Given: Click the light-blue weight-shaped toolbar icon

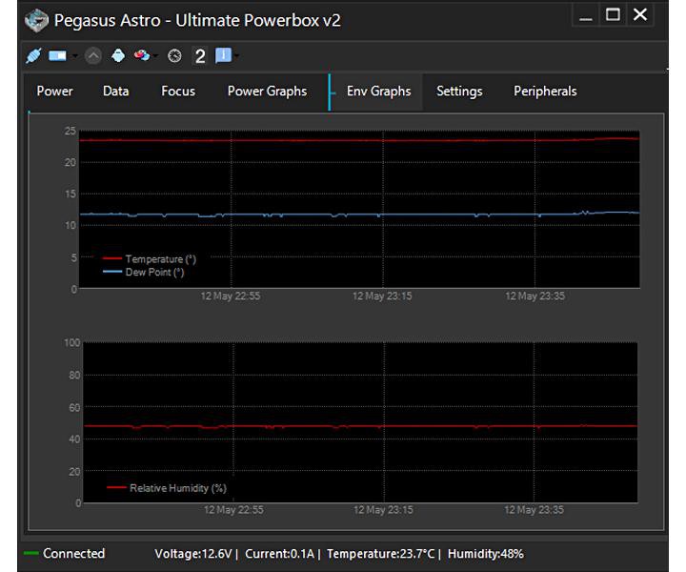Looking at the screenshot, I should coord(117,55).
